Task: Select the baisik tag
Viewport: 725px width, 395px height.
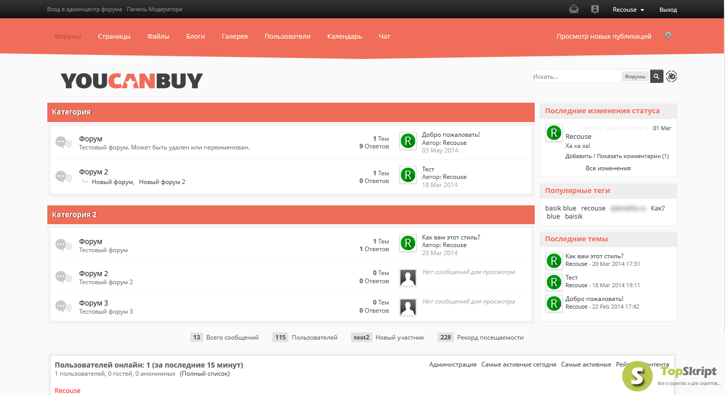Action: pyautogui.click(x=574, y=216)
